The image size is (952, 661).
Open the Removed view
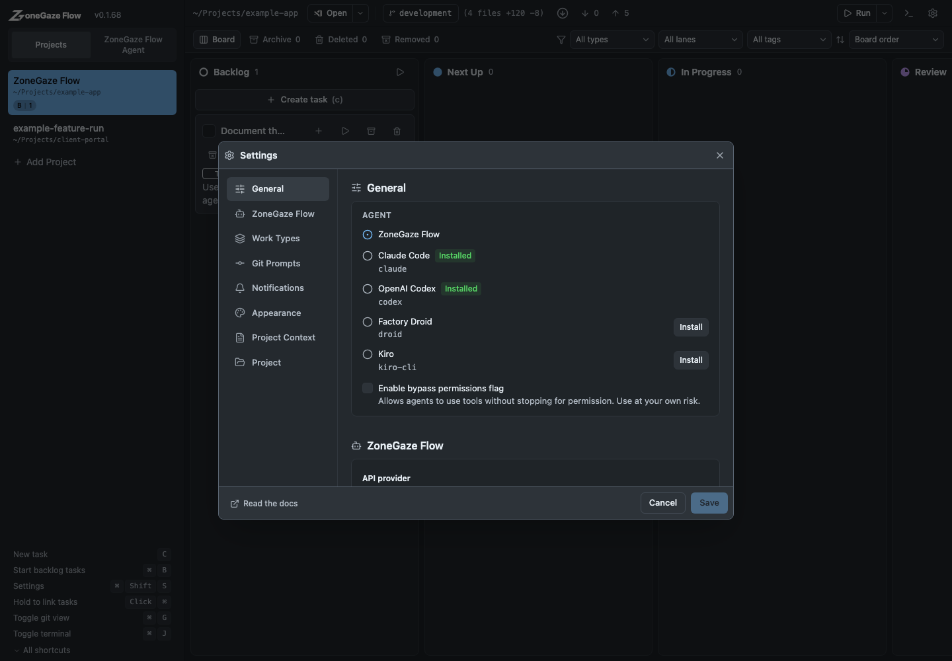(411, 40)
